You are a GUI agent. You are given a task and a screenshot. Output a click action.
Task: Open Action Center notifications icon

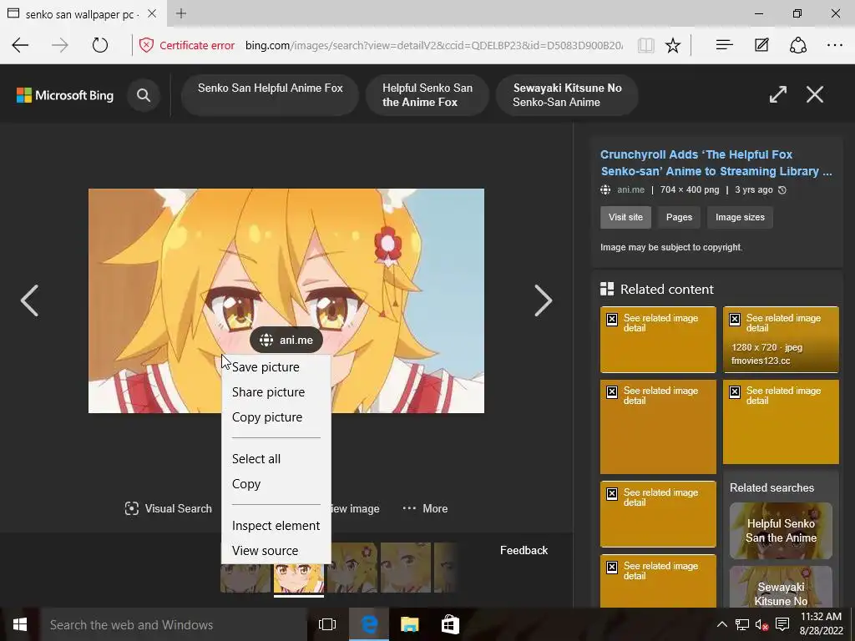tap(782, 624)
